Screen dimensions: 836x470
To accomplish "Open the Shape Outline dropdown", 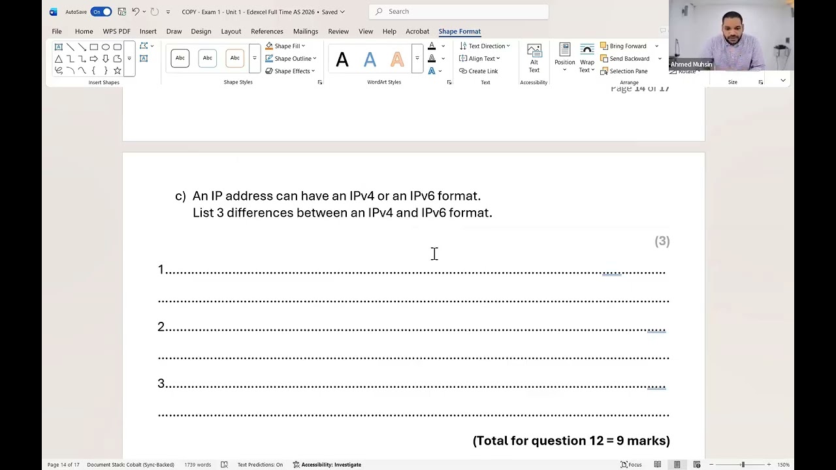I will [291, 58].
